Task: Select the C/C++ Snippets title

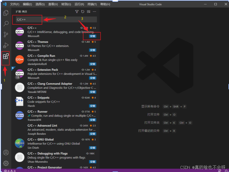Action: tap(38, 98)
